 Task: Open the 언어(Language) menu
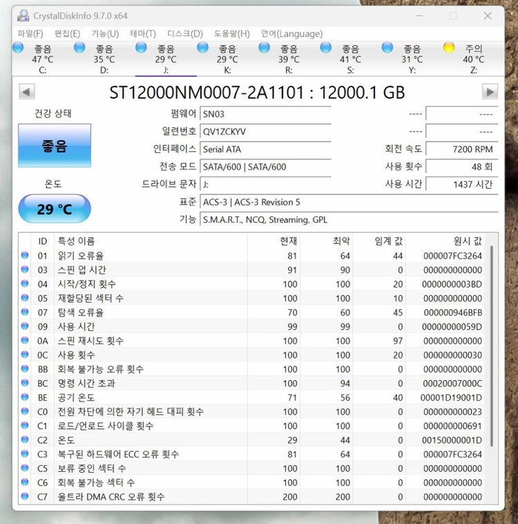click(x=291, y=34)
